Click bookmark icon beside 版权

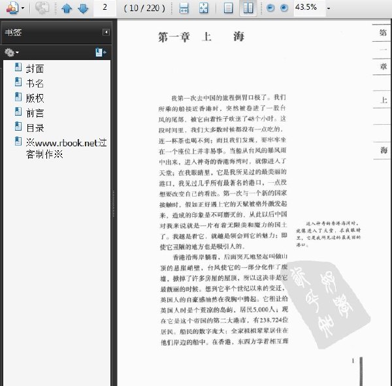pyautogui.click(x=18, y=97)
